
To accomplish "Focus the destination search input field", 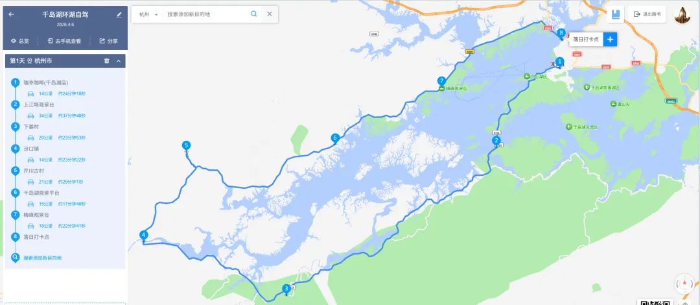I will click(206, 14).
